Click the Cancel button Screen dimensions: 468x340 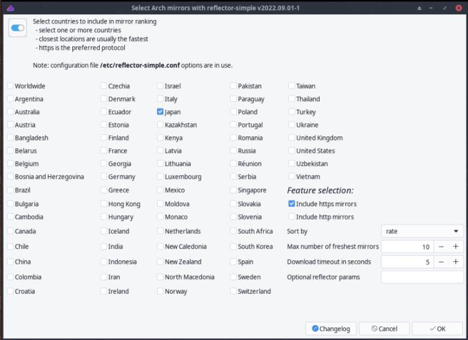point(384,329)
